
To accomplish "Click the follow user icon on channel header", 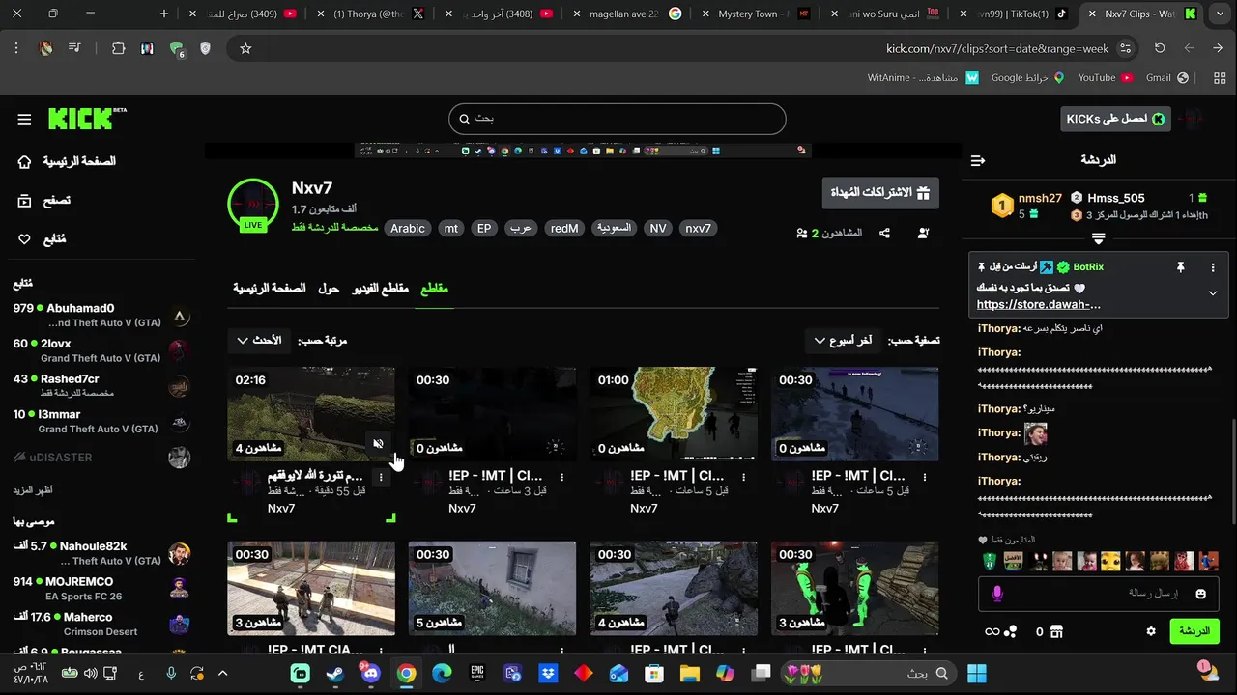I will coord(923,233).
